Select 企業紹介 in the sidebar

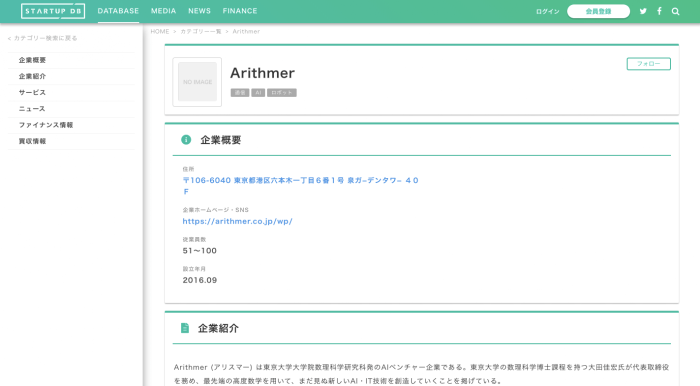(x=71, y=76)
